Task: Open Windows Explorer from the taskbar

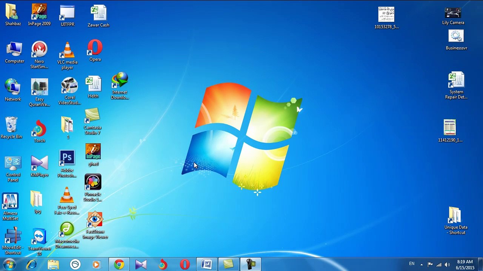Action: click(x=54, y=265)
